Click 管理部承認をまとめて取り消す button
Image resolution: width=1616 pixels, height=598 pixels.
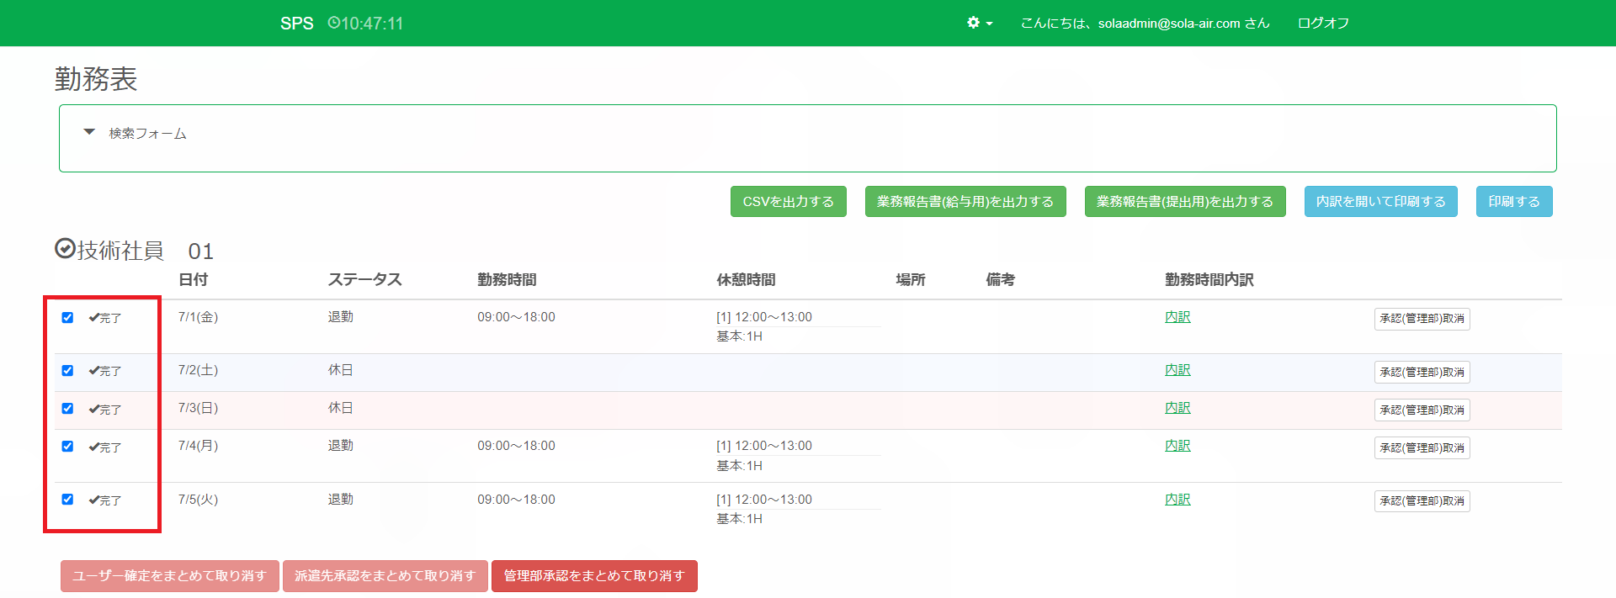pos(594,576)
